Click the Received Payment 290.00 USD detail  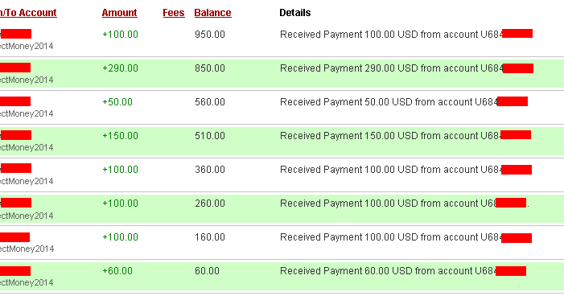406,68
